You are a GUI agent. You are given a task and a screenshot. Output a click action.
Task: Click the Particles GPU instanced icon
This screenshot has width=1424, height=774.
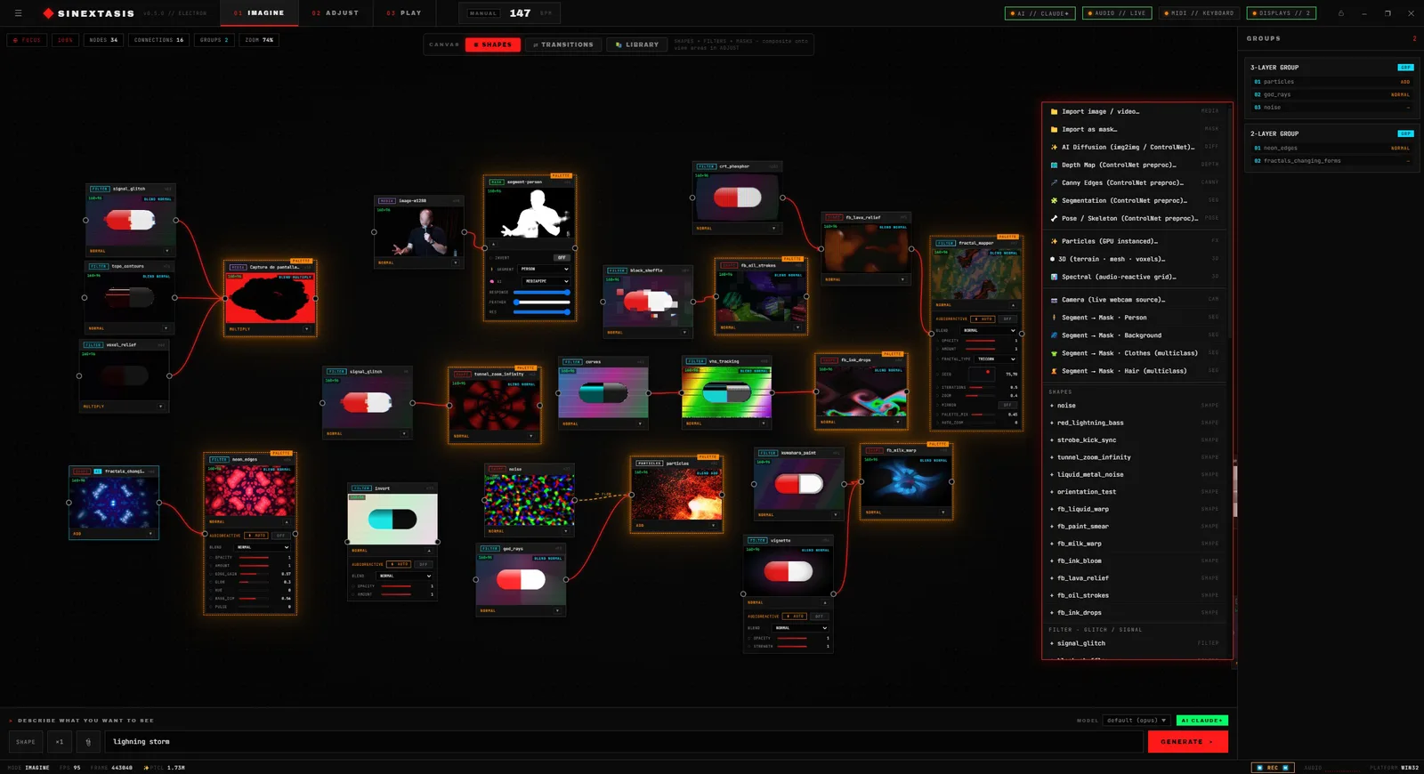pos(1054,241)
